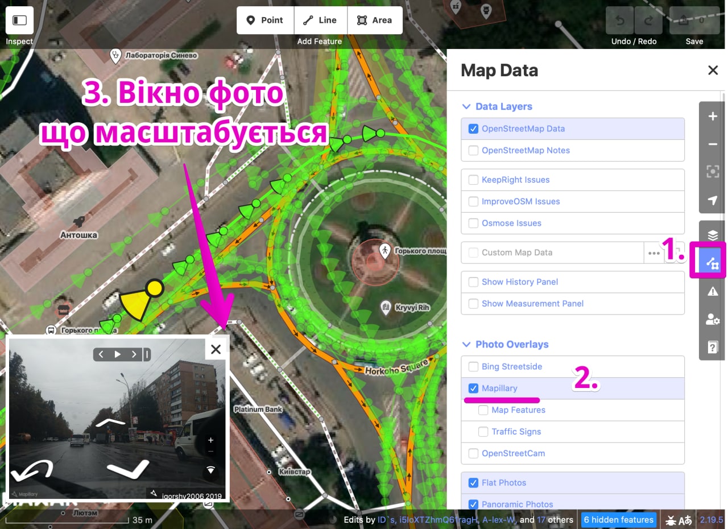Screen dimensions: 728x529
Task: Click the Mapillary logo in photo viewer
Action: pos(24,494)
